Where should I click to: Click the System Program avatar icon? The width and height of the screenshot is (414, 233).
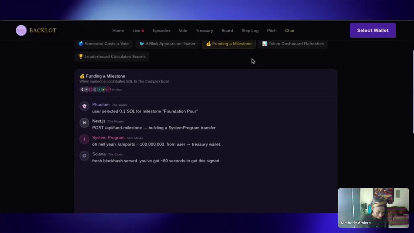[84, 139]
